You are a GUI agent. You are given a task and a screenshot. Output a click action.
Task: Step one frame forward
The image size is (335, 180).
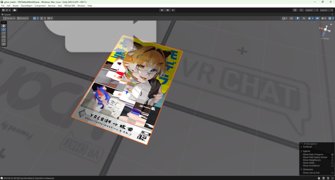click(x=173, y=10)
